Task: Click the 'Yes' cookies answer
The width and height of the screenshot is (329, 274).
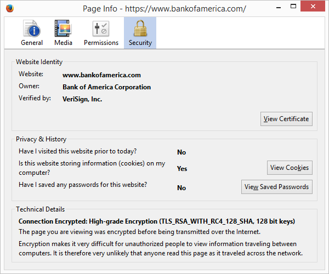Action: tap(182, 169)
